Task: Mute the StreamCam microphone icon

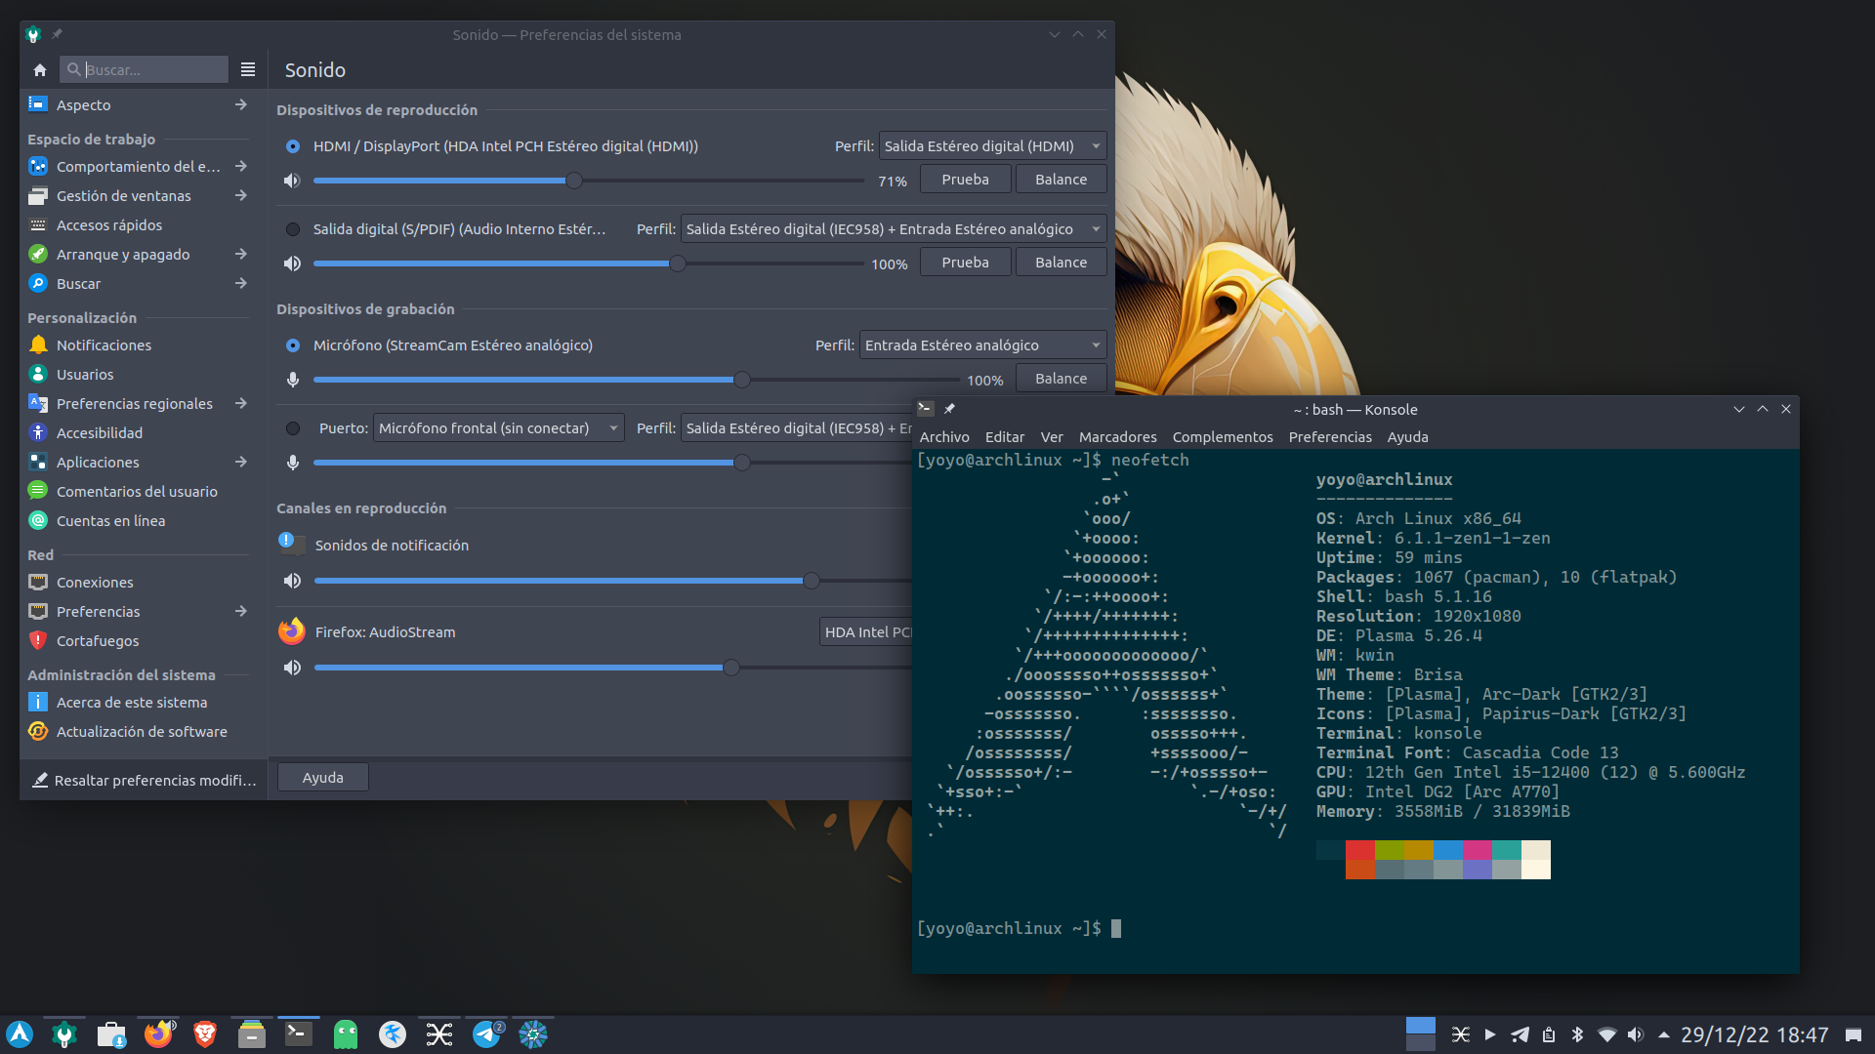Action: click(292, 380)
